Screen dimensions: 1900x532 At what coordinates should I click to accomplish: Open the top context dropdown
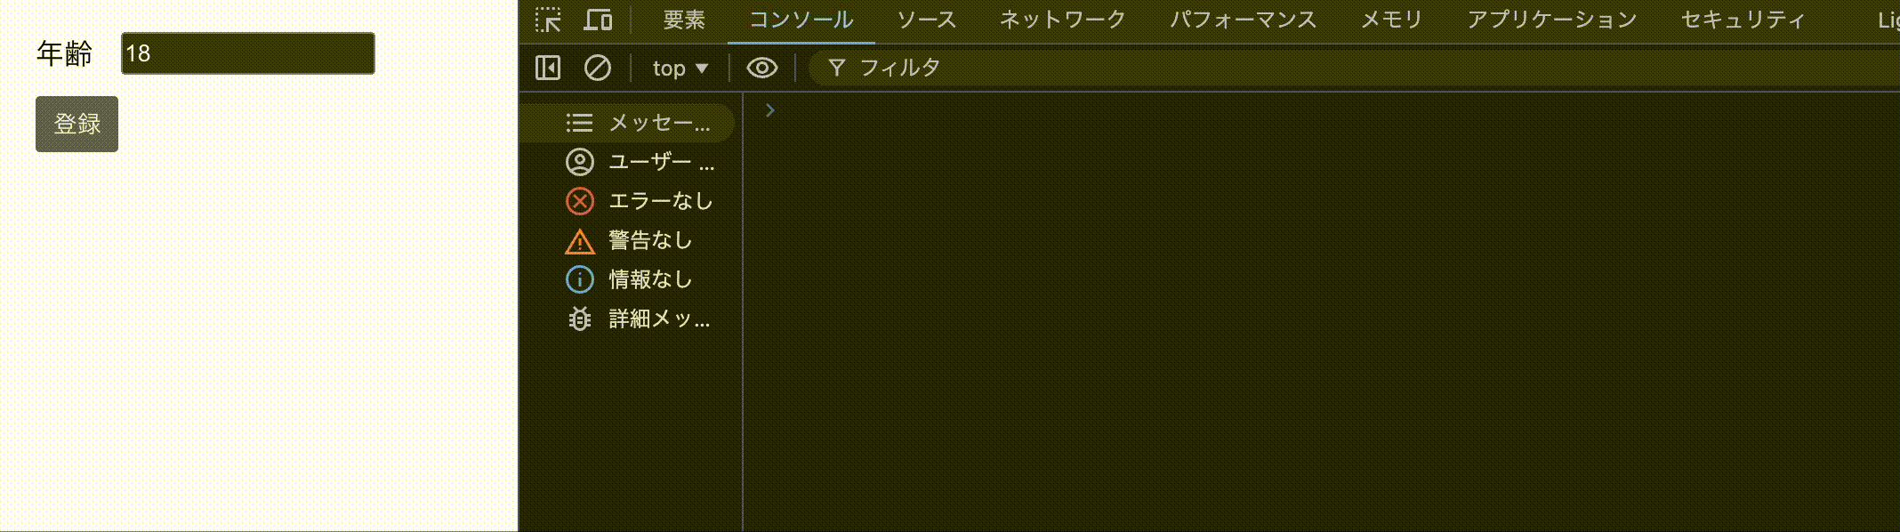pos(680,68)
